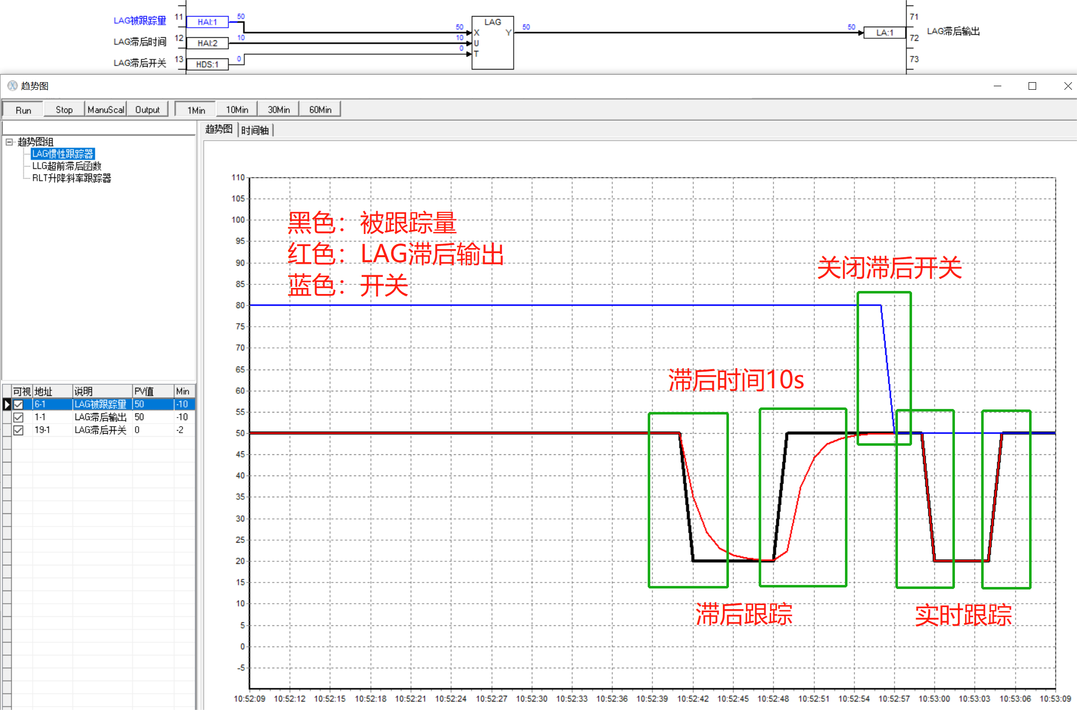The image size is (1077, 710).
Task: Select the LA:1 output block
Action: pos(884,33)
